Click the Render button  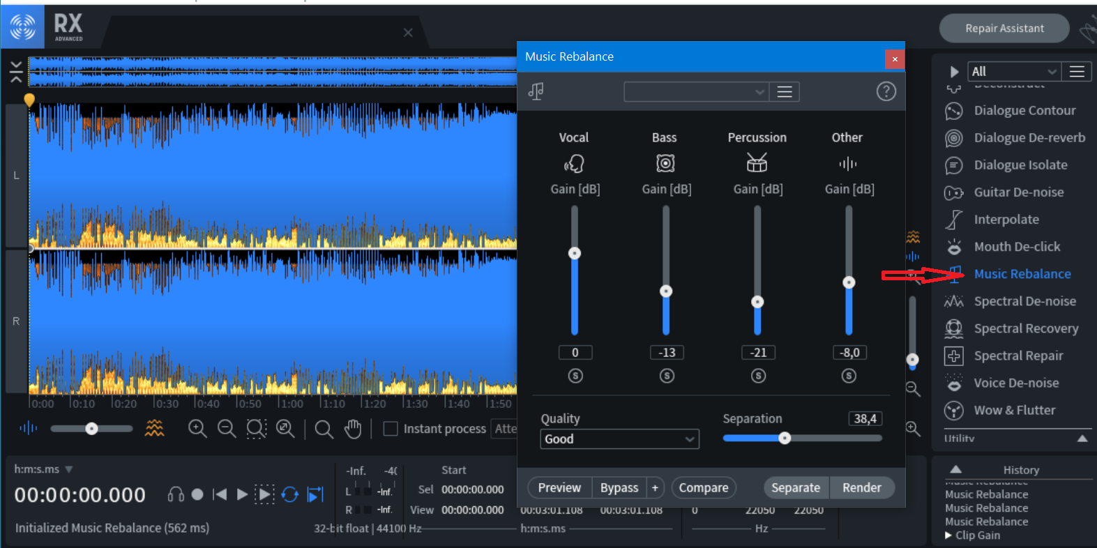coord(861,488)
